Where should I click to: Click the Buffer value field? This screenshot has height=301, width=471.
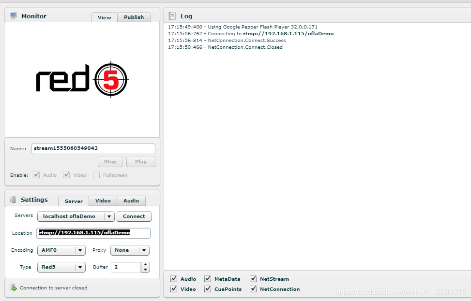(x=126, y=267)
